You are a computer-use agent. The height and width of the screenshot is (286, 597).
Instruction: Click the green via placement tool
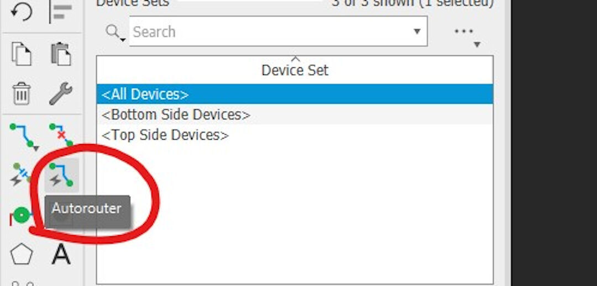pyautogui.click(x=21, y=216)
